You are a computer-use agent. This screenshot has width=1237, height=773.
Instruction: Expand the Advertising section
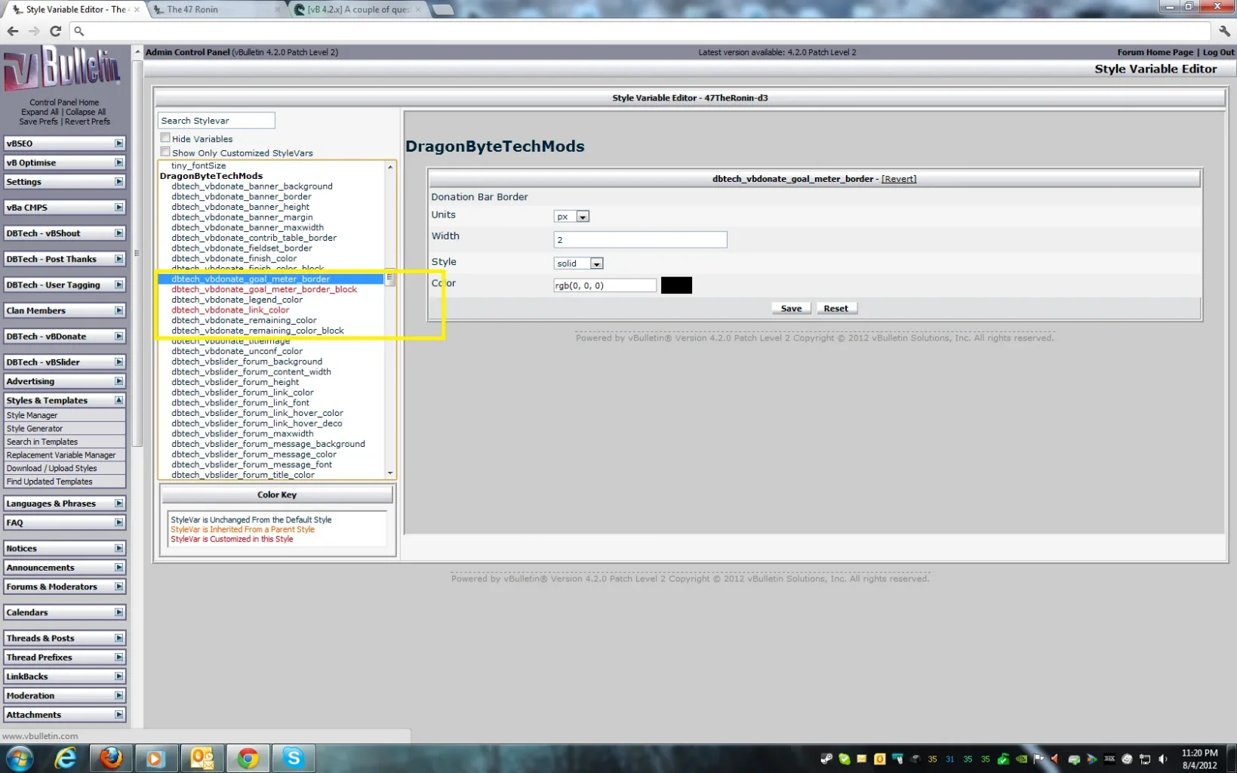point(64,381)
